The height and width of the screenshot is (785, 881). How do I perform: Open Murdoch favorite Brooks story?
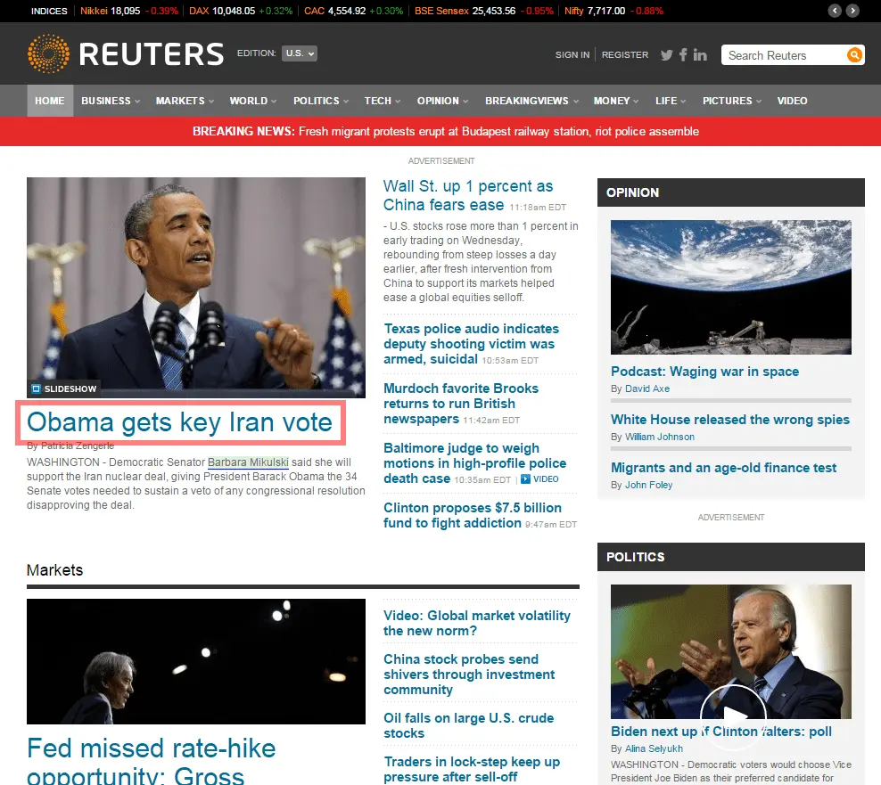(x=461, y=403)
